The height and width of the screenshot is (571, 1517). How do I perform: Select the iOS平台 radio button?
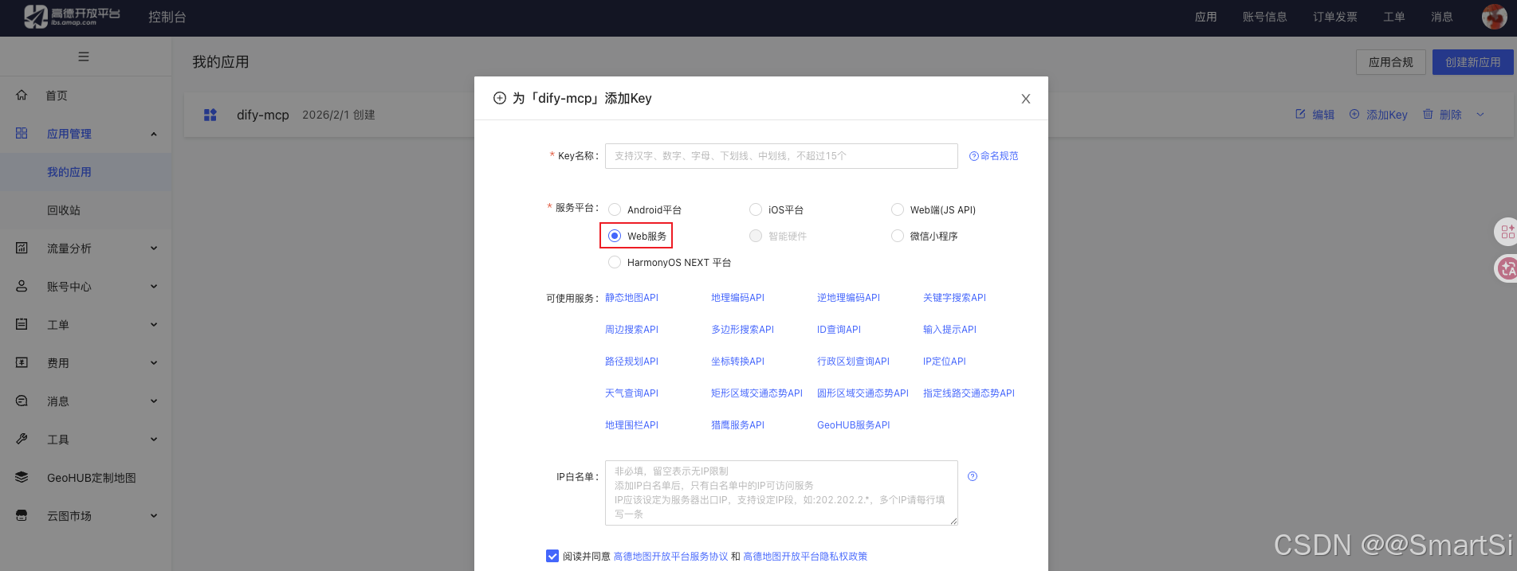pos(756,209)
